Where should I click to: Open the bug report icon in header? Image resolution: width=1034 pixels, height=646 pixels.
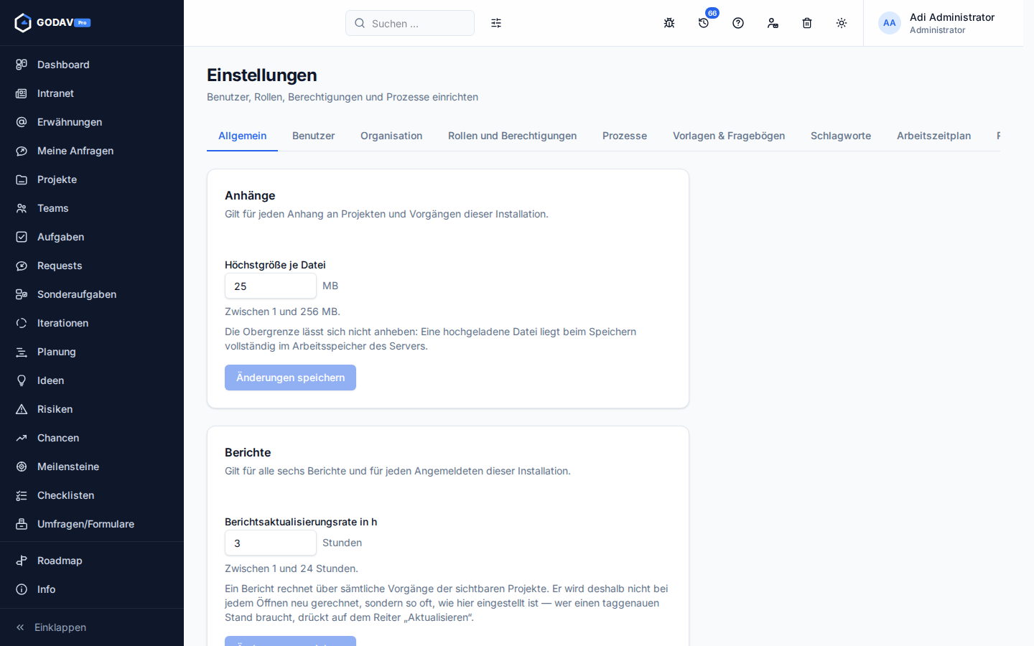click(669, 23)
